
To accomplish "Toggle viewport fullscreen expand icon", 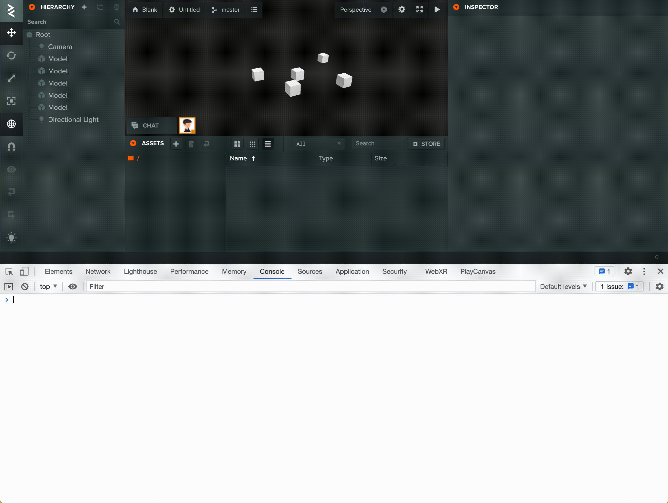I will point(419,10).
